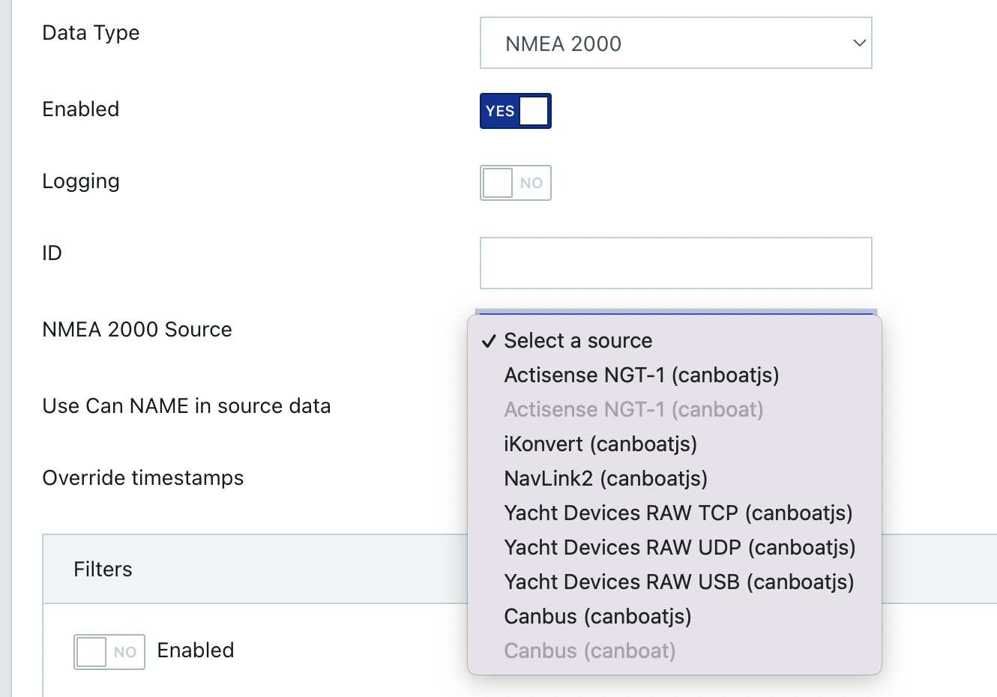Select the "Select a source" option
The width and height of the screenshot is (997, 697).
[x=577, y=340]
